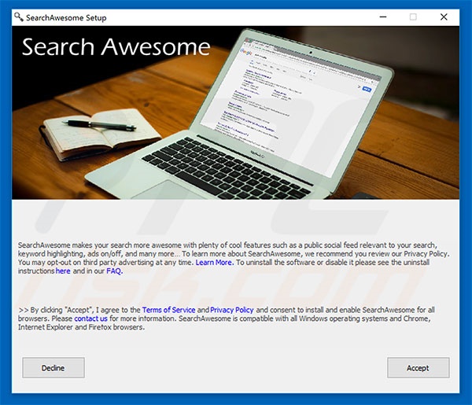Click the 'Search Awesome' banner heading

pyautogui.click(x=116, y=47)
